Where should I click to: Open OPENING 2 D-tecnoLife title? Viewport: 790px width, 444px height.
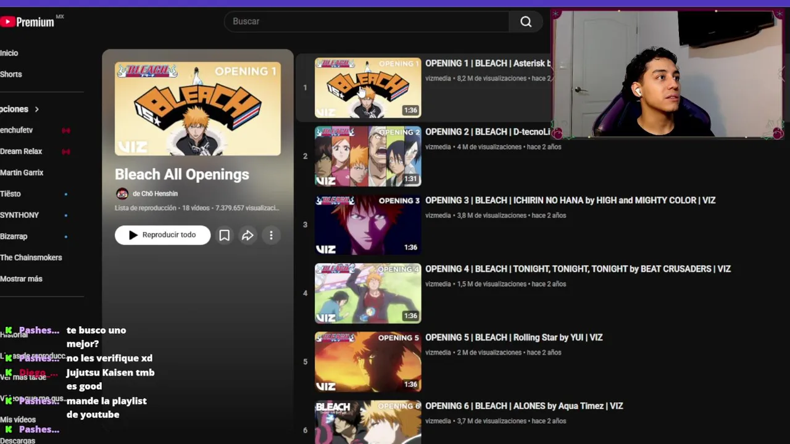488,132
